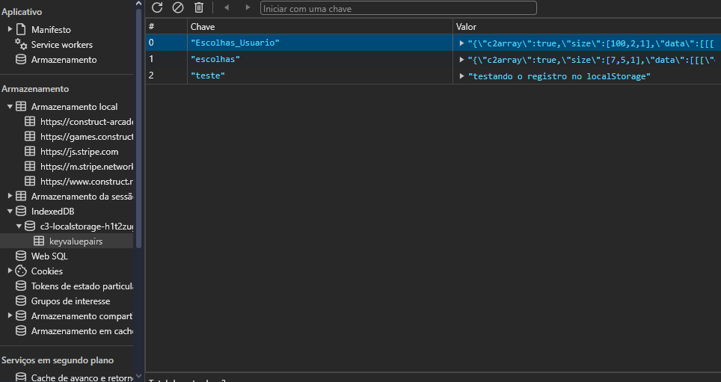Click the Cookies icon
721x382 pixels.
click(x=21, y=271)
